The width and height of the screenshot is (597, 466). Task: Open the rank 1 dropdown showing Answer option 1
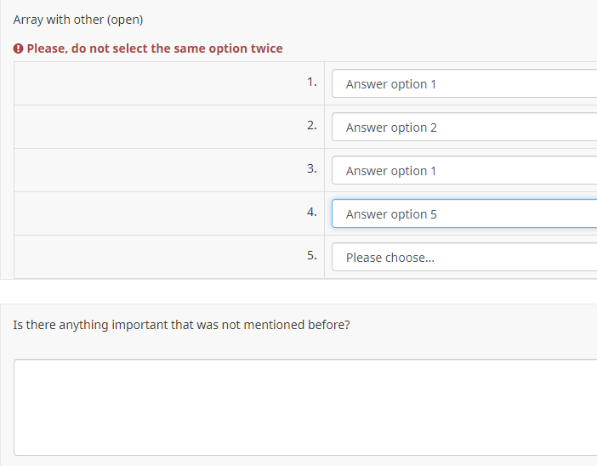click(x=464, y=84)
